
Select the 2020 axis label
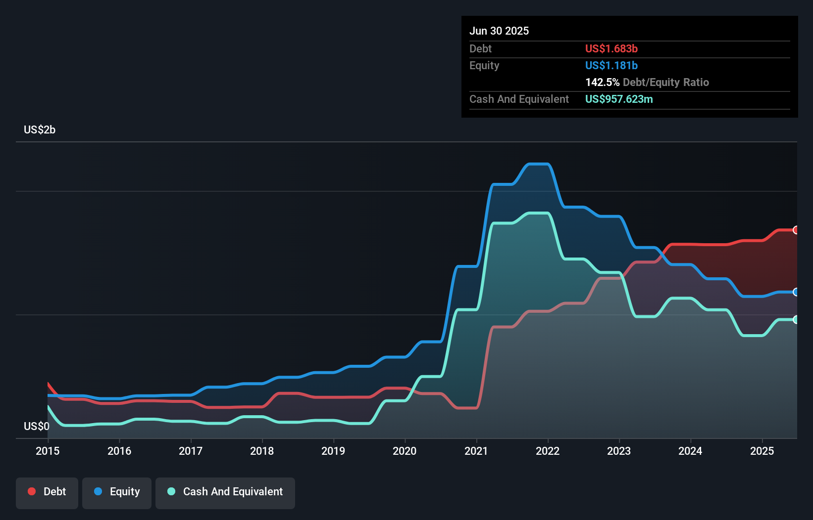405,451
